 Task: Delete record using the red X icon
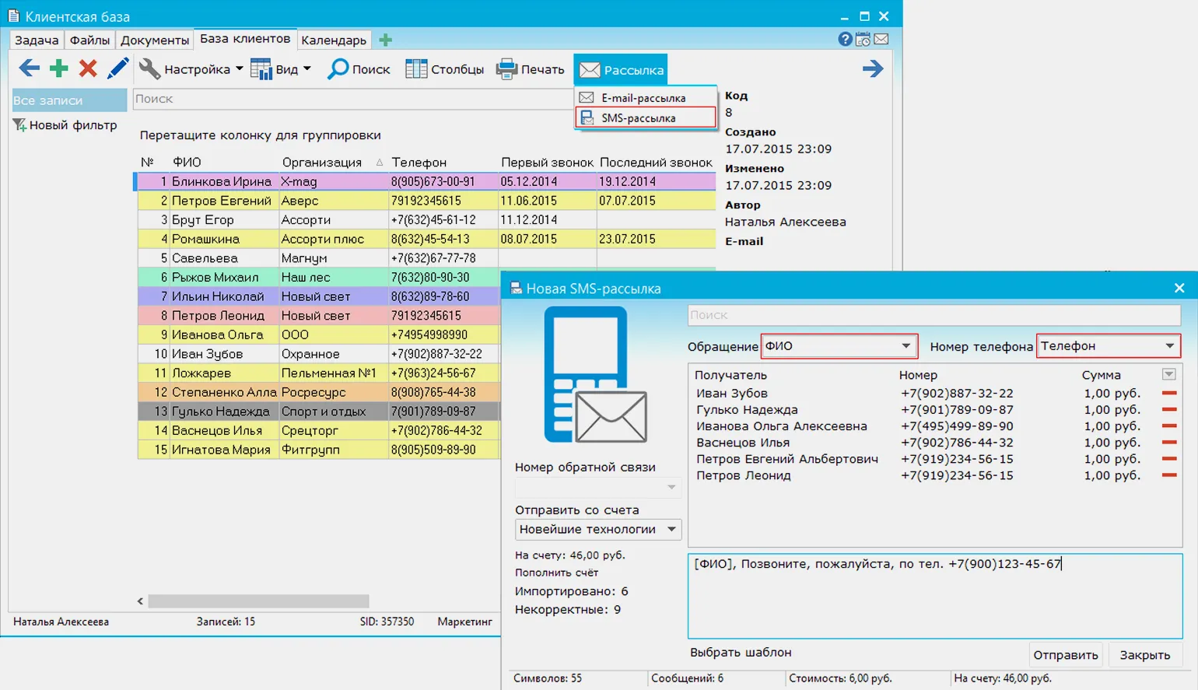pos(88,68)
